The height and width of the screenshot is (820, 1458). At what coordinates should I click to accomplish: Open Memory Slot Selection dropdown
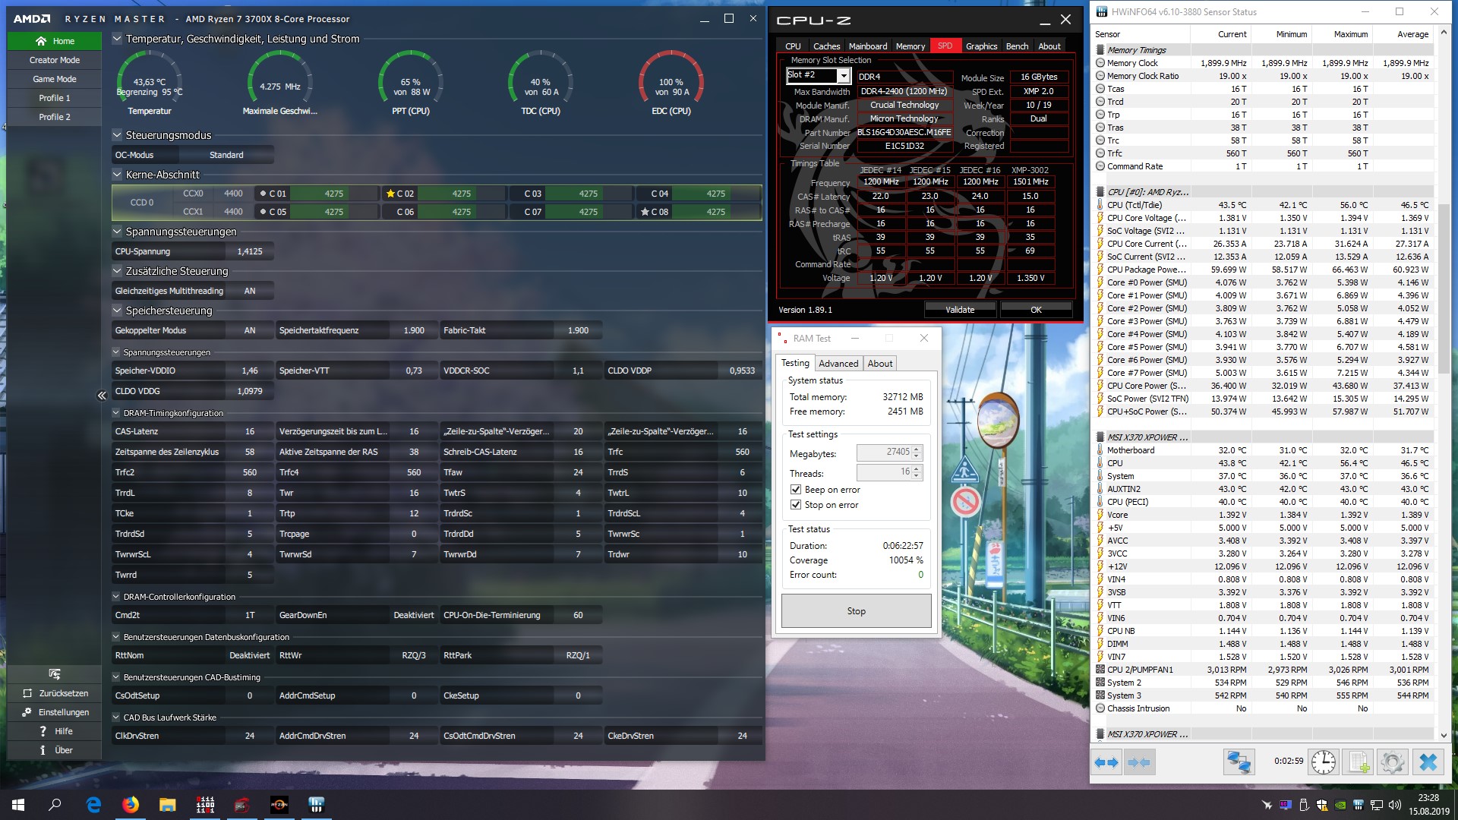[x=843, y=76]
